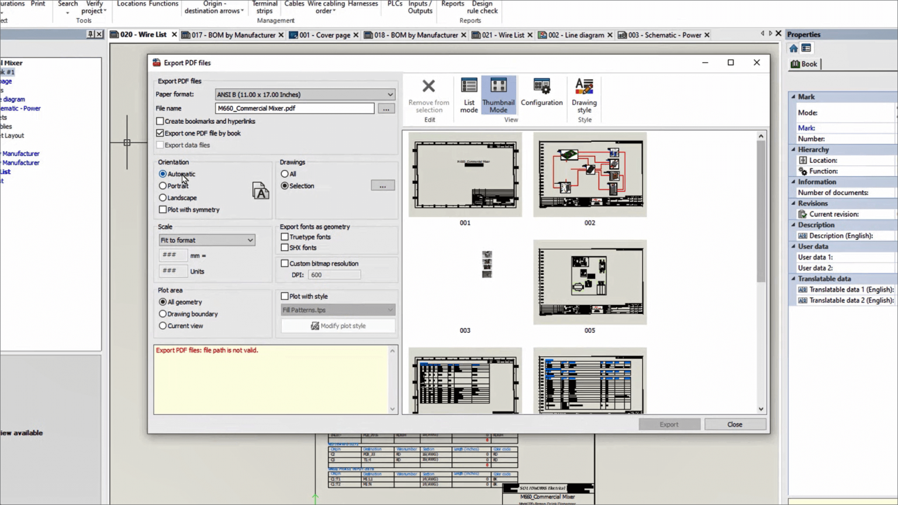Open drawings Selection browse button
The width and height of the screenshot is (898, 505).
(383, 186)
